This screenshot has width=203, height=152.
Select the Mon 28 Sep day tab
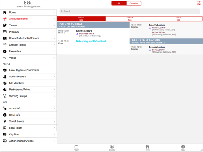click(x=130, y=19)
